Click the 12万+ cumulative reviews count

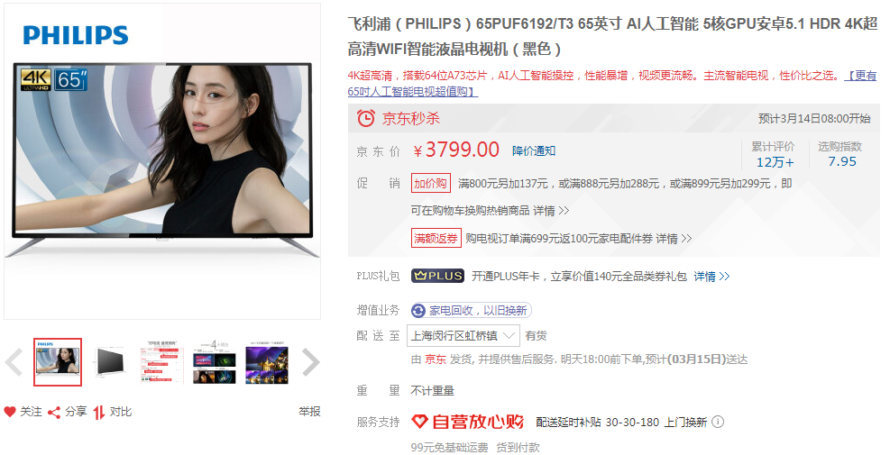[775, 162]
